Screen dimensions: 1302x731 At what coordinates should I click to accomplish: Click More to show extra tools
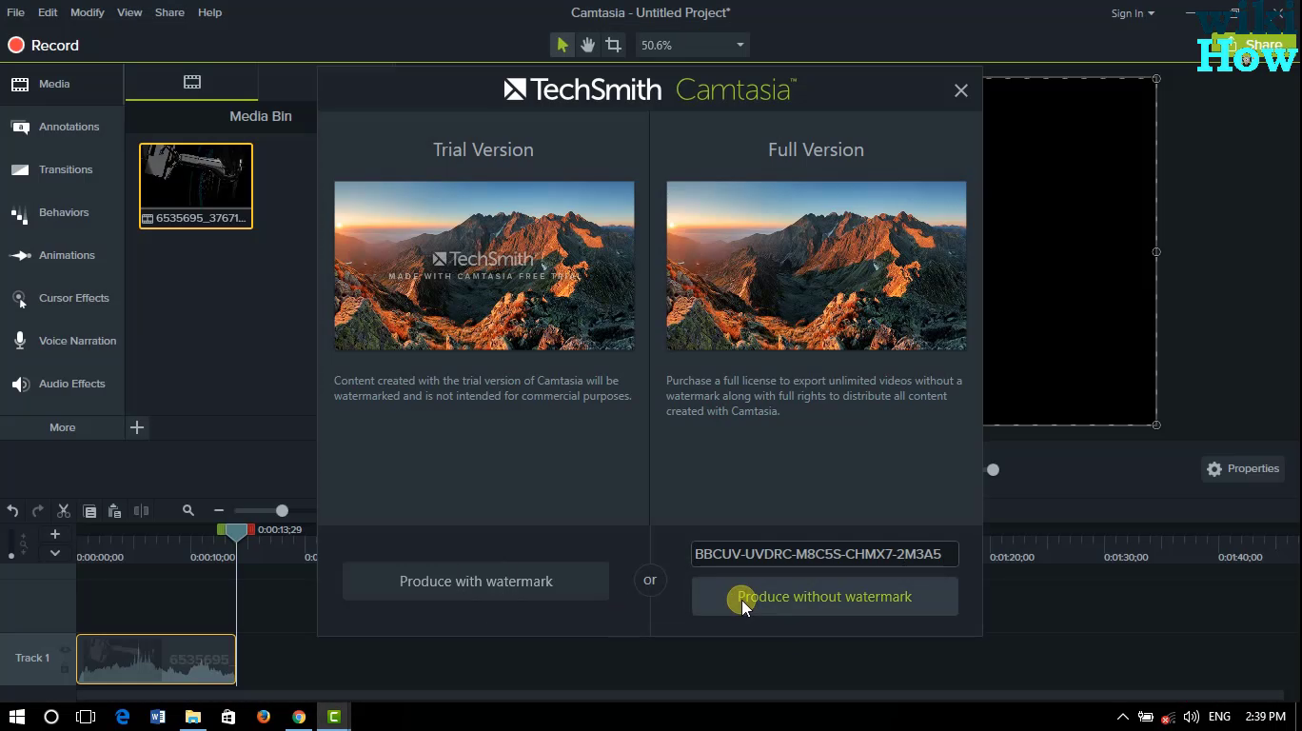click(x=62, y=427)
